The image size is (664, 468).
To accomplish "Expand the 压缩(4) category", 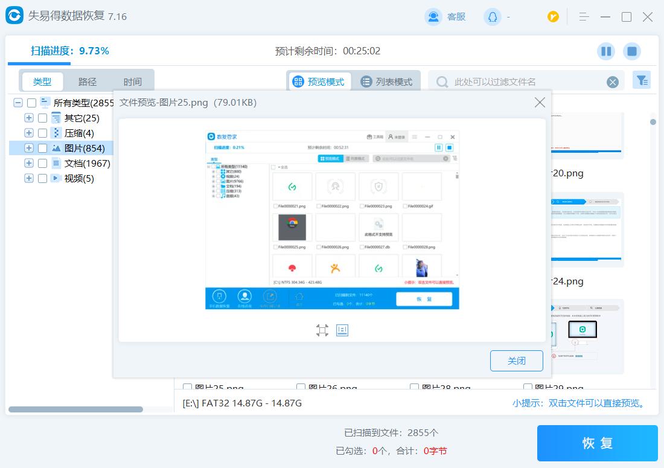I will (x=28, y=133).
